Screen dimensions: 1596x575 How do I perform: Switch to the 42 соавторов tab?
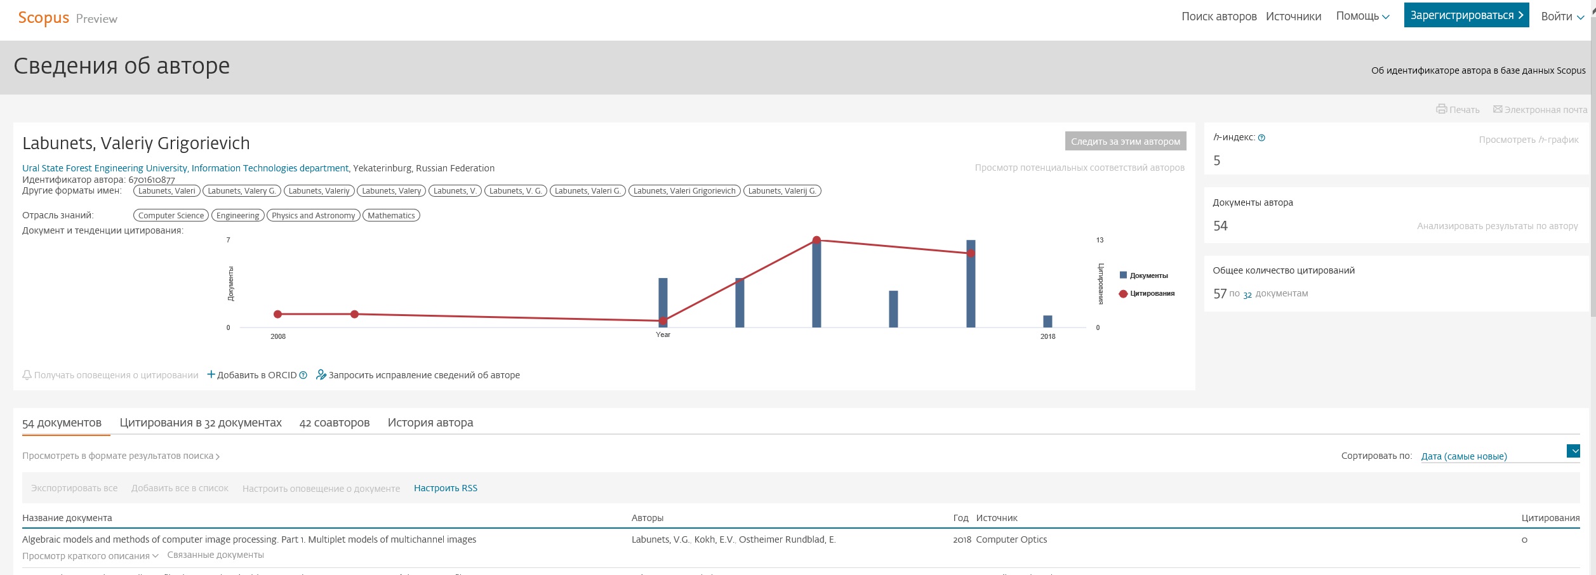pos(334,423)
